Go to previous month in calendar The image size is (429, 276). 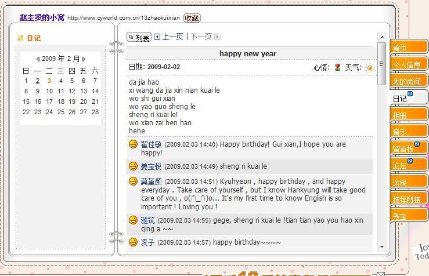point(38,59)
